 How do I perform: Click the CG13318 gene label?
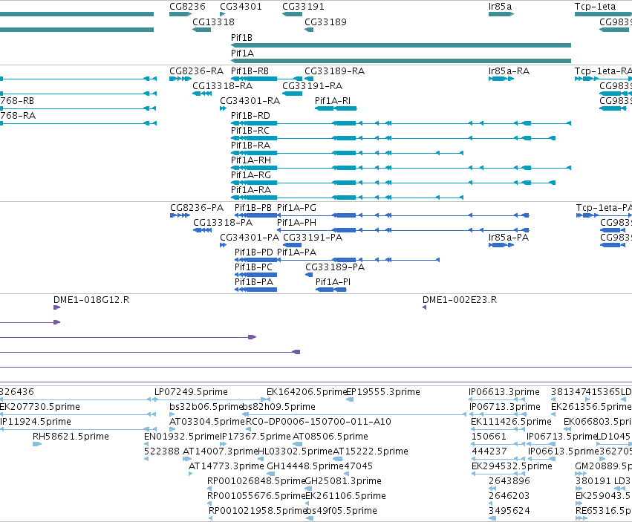point(213,22)
